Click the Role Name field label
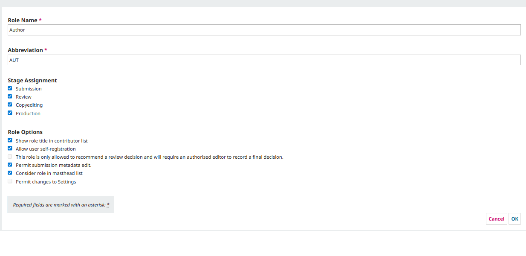This screenshot has width=526, height=256. coord(23,20)
